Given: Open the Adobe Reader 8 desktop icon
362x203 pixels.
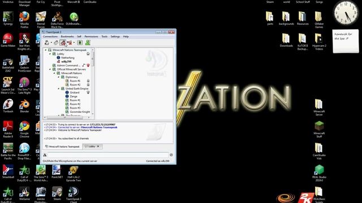Looking at the screenshot, I should pos(8,129).
